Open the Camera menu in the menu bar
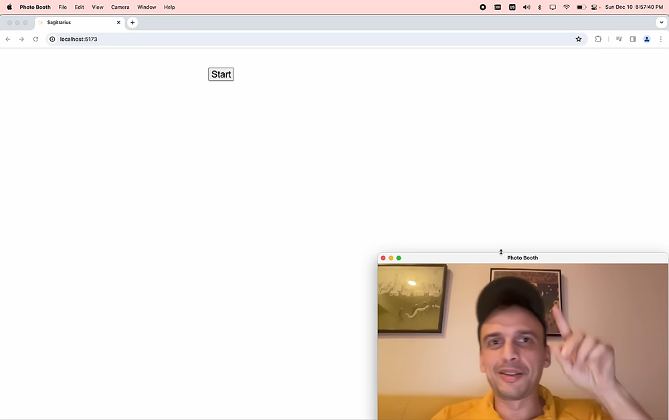Viewport: 669px width, 420px height. pos(120,7)
